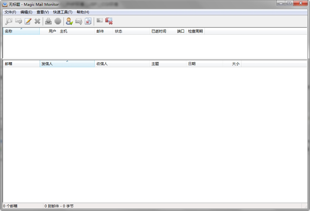Click the pages-with-red-X delete message icon
This screenshot has width=310, height=211.
pyautogui.click(x=88, y=21)
